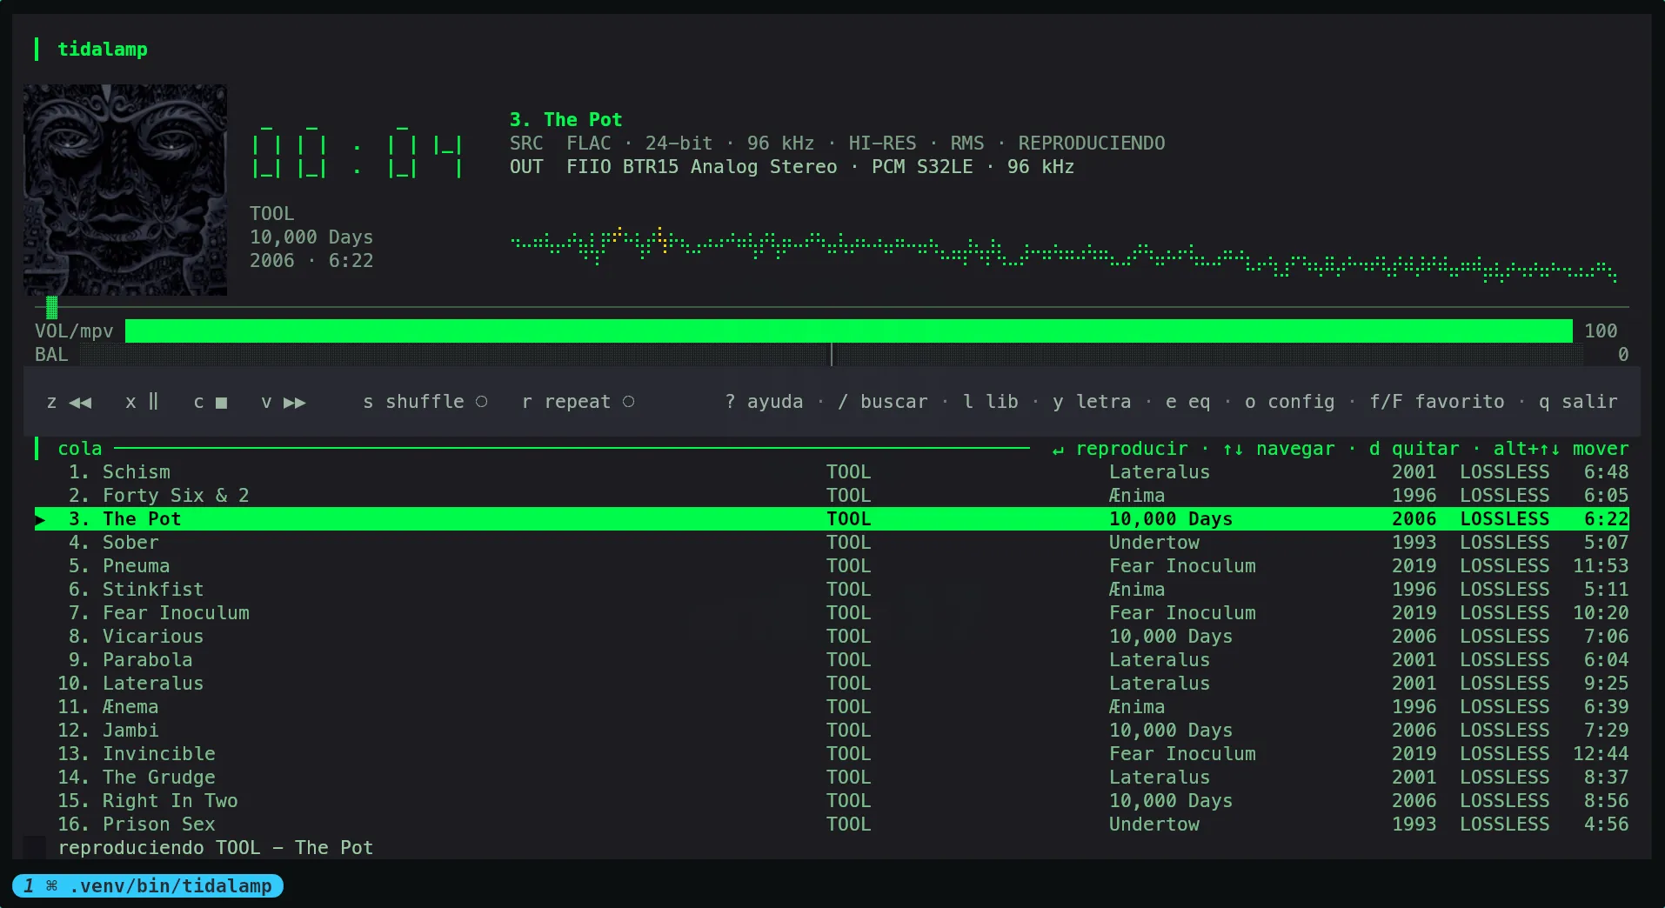
Task: Click the 12:44 duration of Invincible
Action: (1601, 753)
